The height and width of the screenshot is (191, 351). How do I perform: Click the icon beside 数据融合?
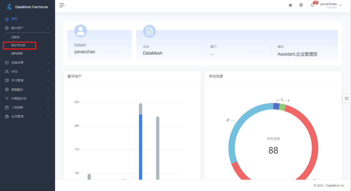click(x=7, y=89)
